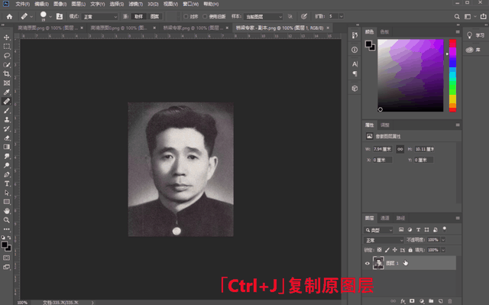489x305 pixels.
Task: Open brush preset picker arrow
Action: tap(50, 17)
